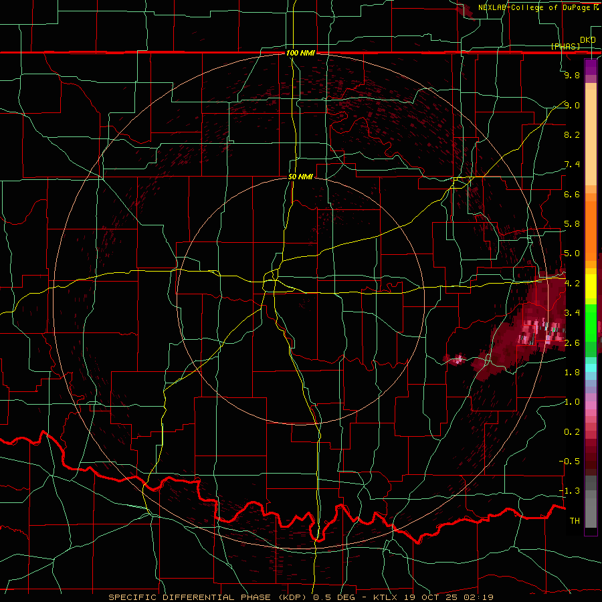
Task: Pick the cyan segment of the color bar
Action: [591, 368]
